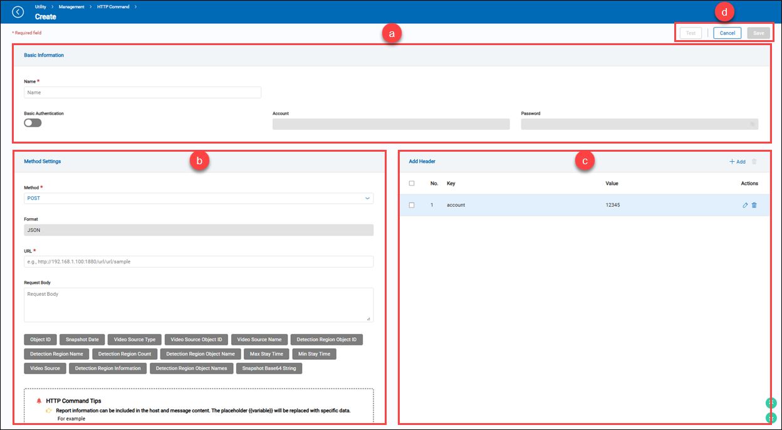Screen dimensions: 782x430
Task: Edit the account header row with pencil icon
Action: coord(745,205)
